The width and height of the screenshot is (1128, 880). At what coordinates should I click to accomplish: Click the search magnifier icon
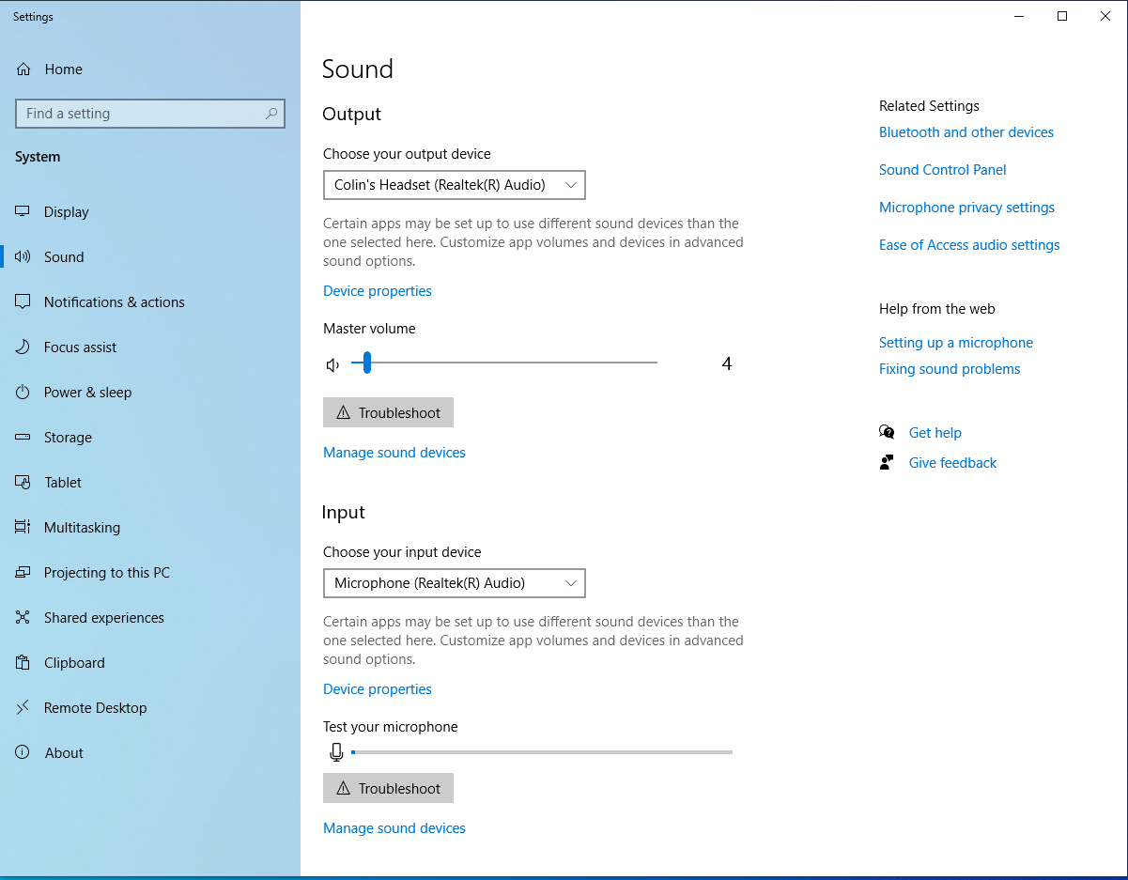tap(271, 114)
